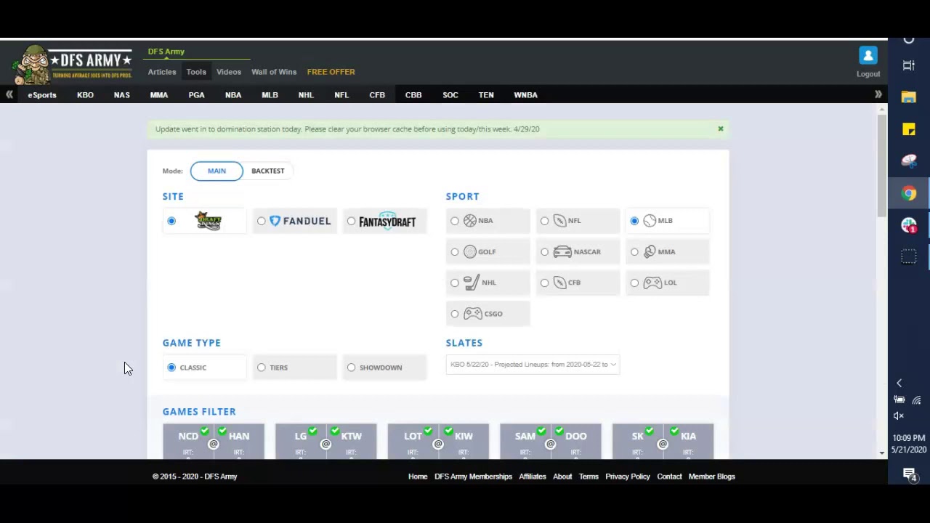Open the Logout user icon
The image size is (930, 523).
click(868, 56)
